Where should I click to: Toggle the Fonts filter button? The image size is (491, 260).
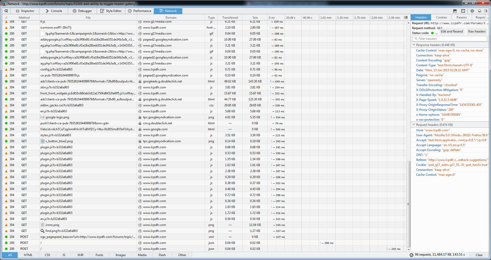click(99, 255)
